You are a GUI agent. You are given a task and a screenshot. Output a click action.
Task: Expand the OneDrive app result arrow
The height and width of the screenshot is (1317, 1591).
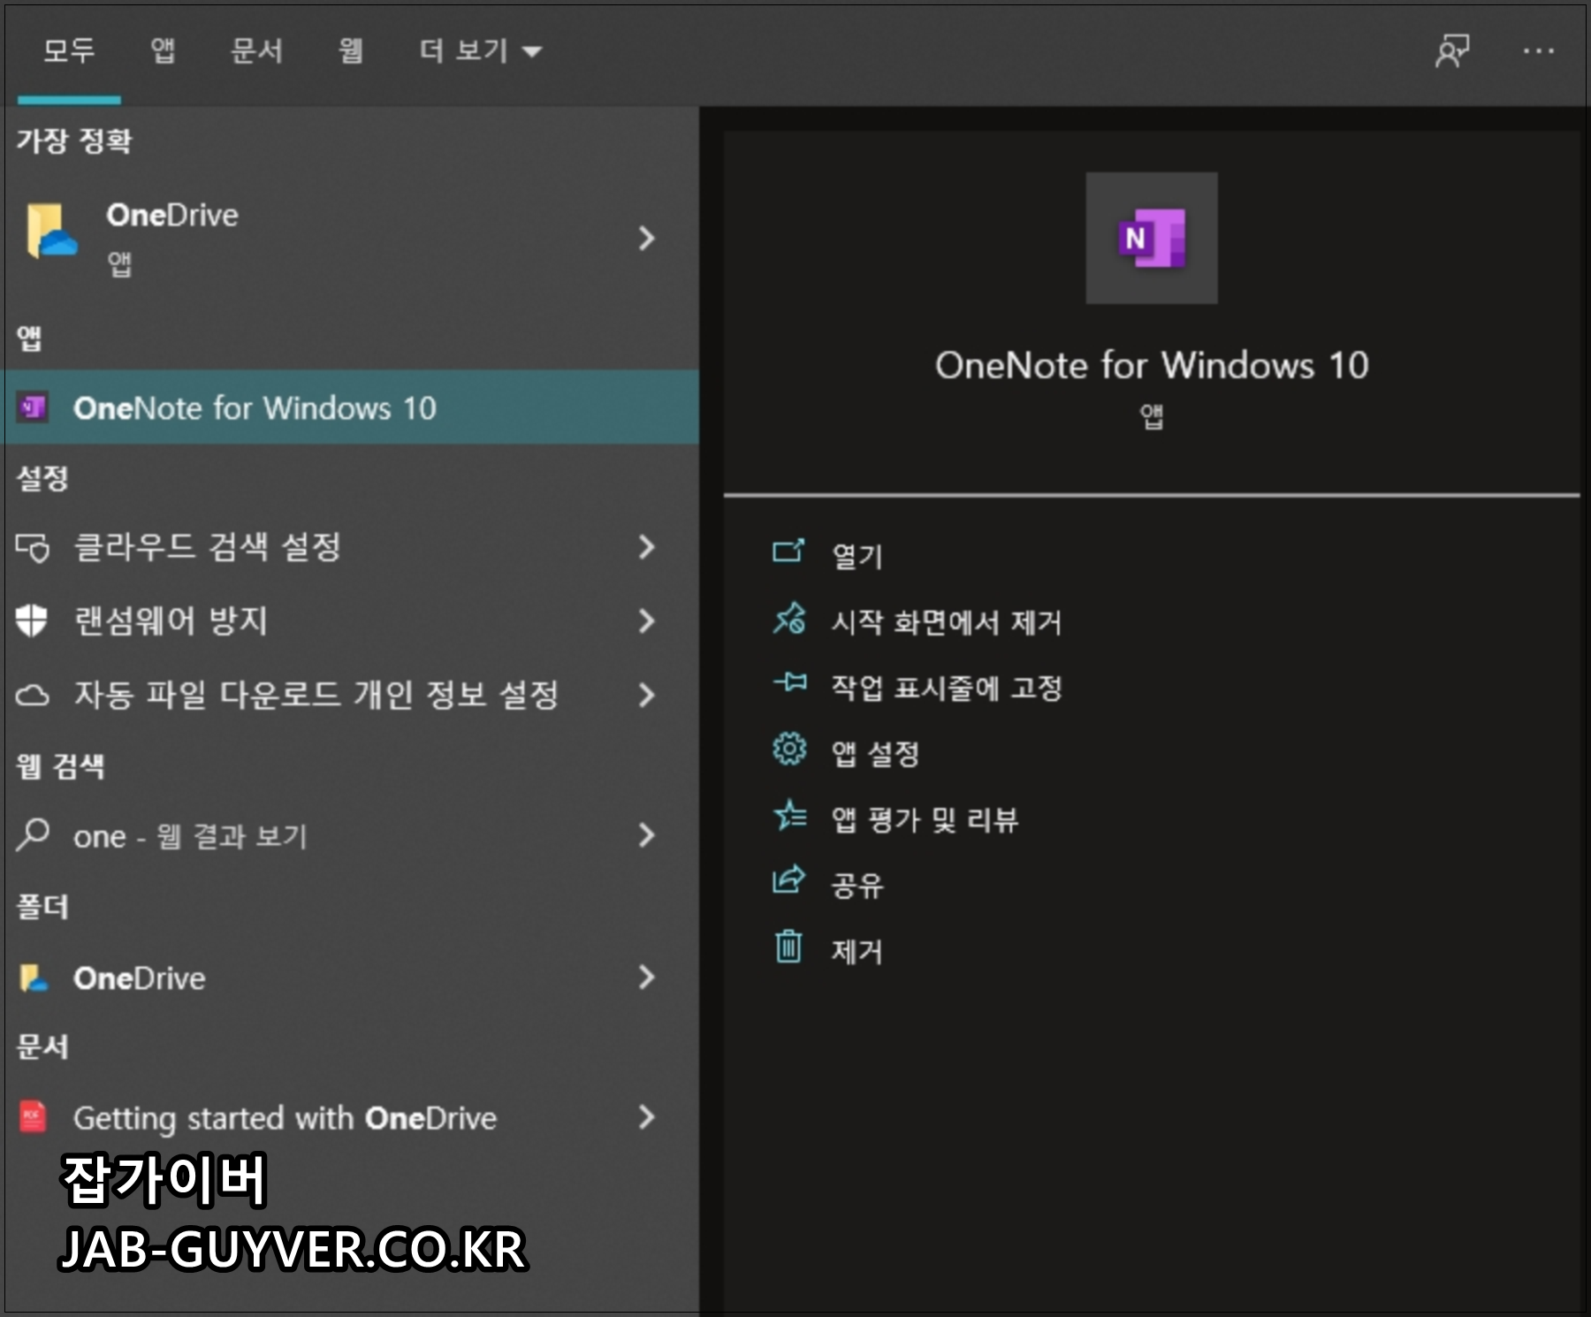pyautogui.click(x=646, y=238)
